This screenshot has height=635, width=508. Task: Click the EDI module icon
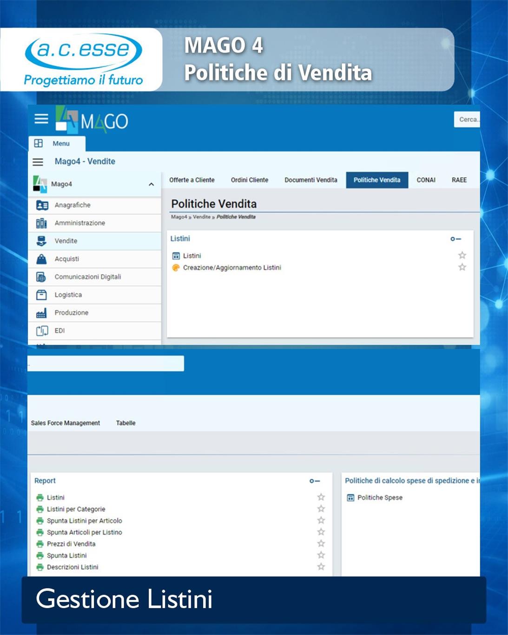42,331
